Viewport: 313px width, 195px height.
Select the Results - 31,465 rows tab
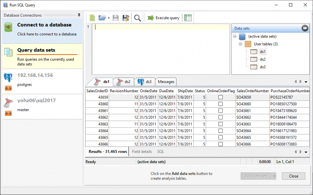108,152
